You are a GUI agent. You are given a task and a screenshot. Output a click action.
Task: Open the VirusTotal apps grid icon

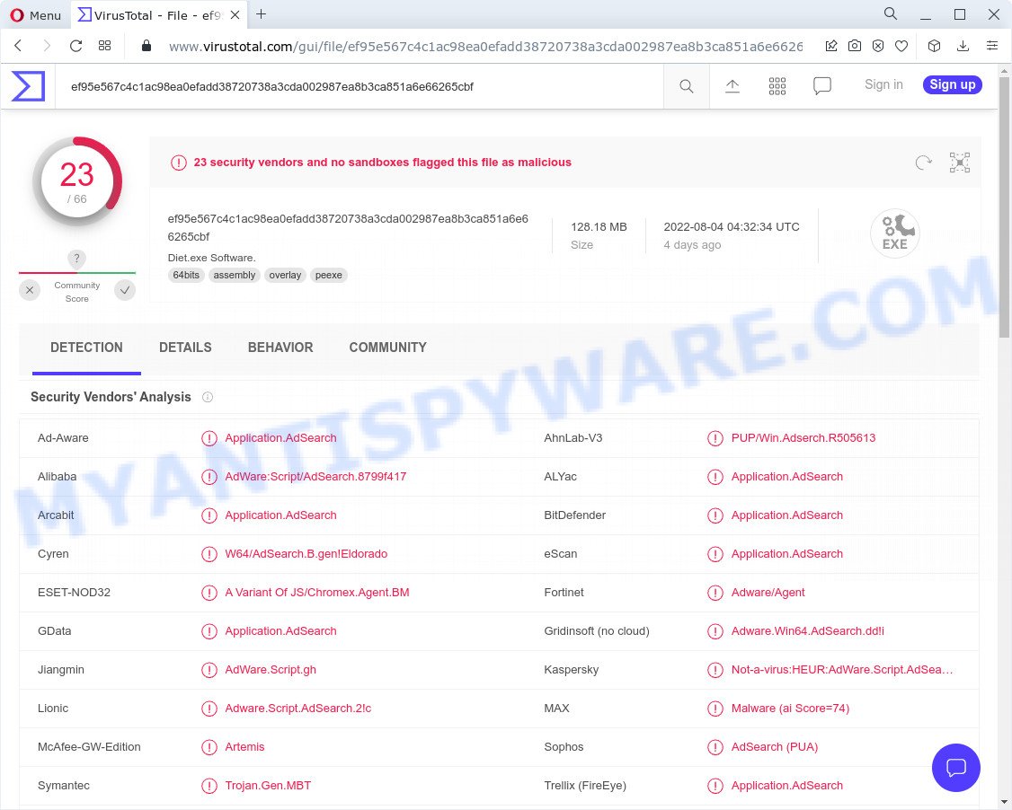point(777,86)
